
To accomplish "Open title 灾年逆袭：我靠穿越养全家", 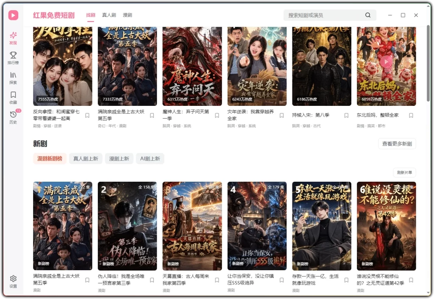I will coord(251,115).
